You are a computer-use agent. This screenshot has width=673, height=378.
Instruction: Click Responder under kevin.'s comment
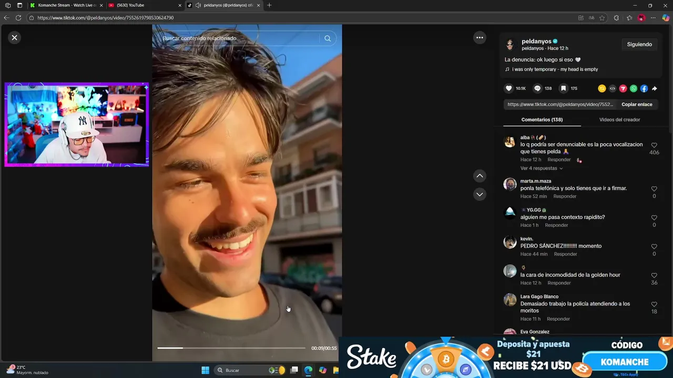point(565,254)
